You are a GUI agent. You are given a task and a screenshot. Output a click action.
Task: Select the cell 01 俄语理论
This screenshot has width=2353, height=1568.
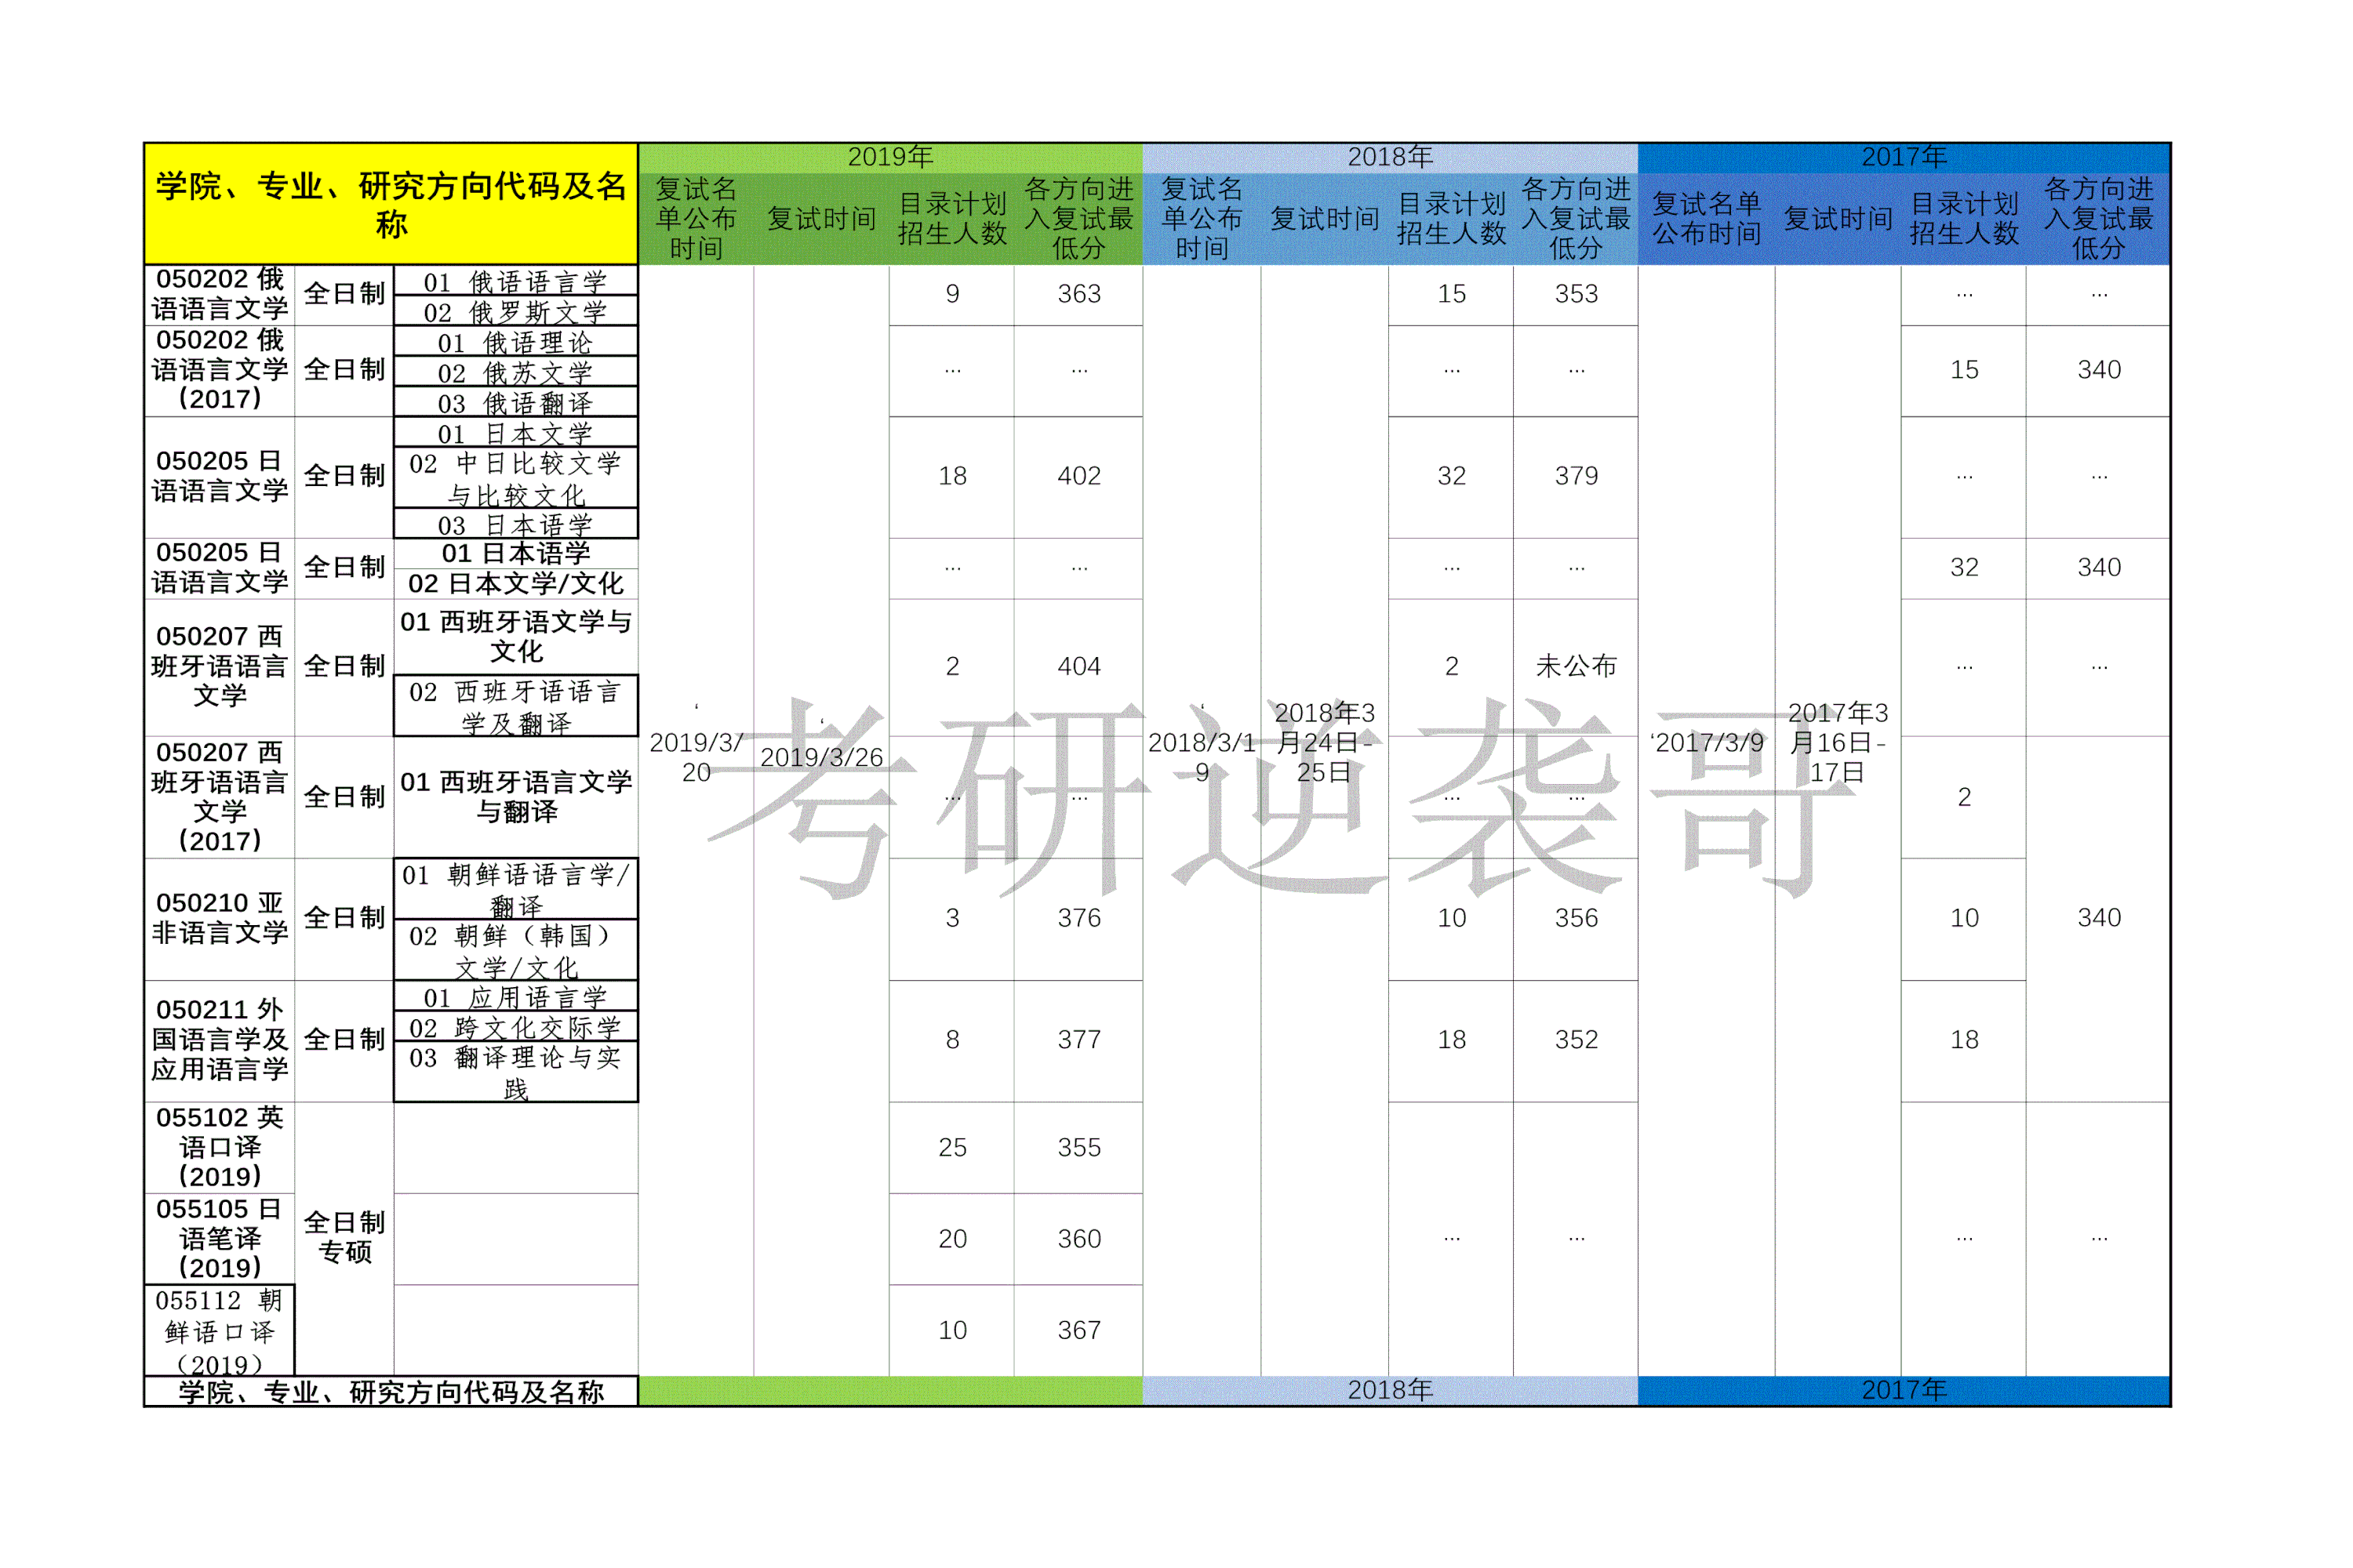(516, 342)
